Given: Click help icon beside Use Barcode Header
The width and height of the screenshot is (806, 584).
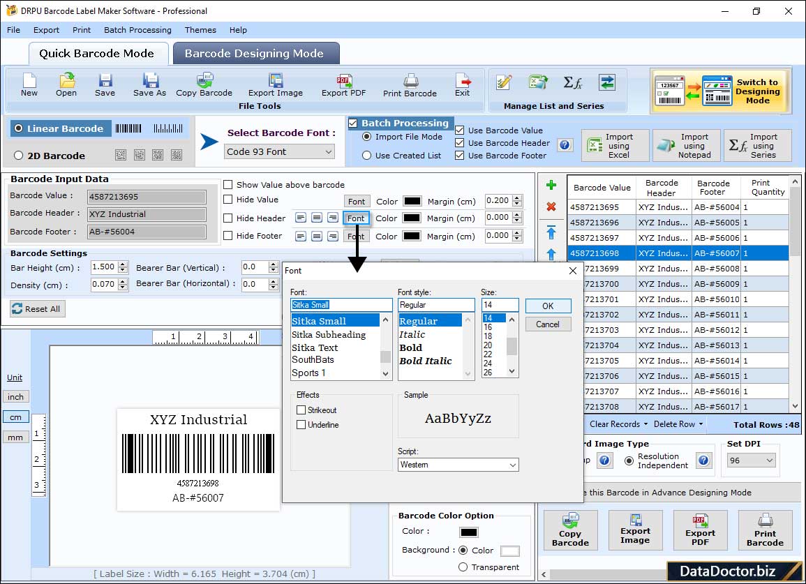Looking at the screenshot, I should (x=565, y=145).
